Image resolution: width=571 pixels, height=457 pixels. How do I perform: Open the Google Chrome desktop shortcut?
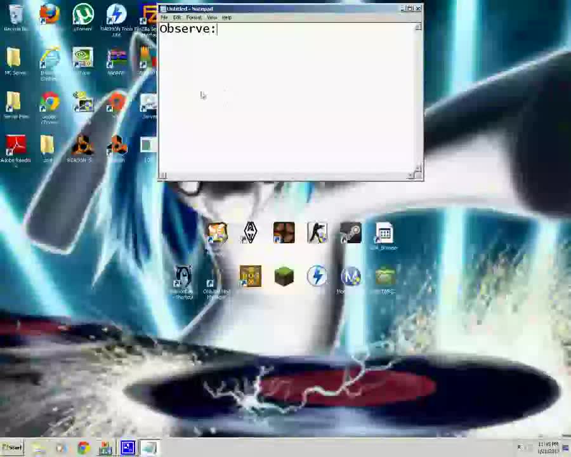click(49, 103)
